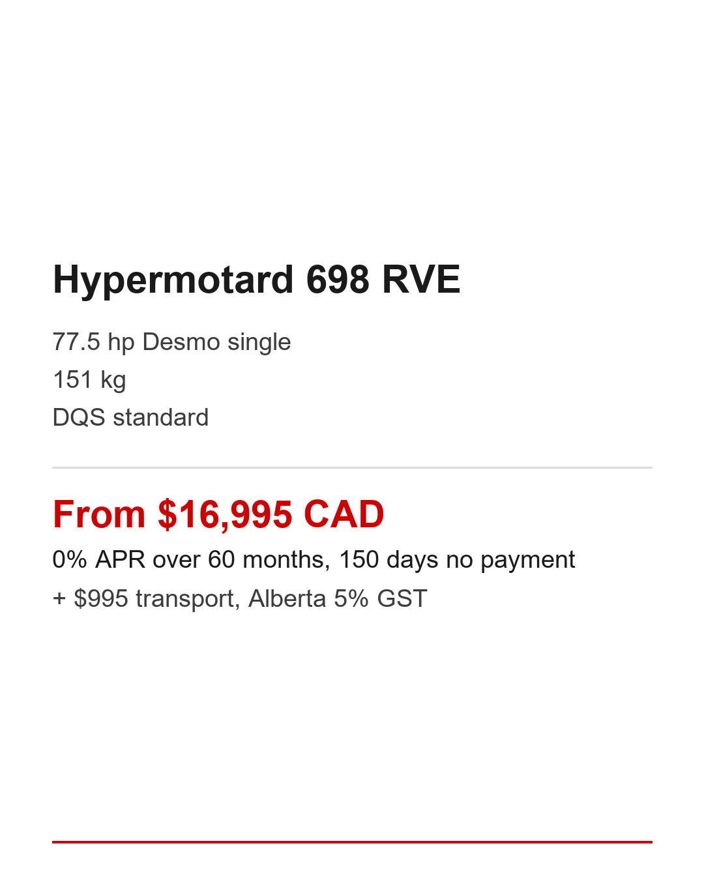Click the 151 kg weight spec
This screenshot has height=880, width=704.
[89, 380]
